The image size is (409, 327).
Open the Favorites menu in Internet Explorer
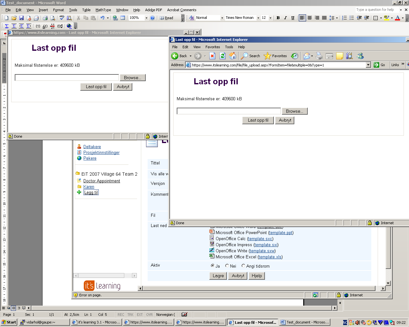pyautogui.click(x=212, y=47)
